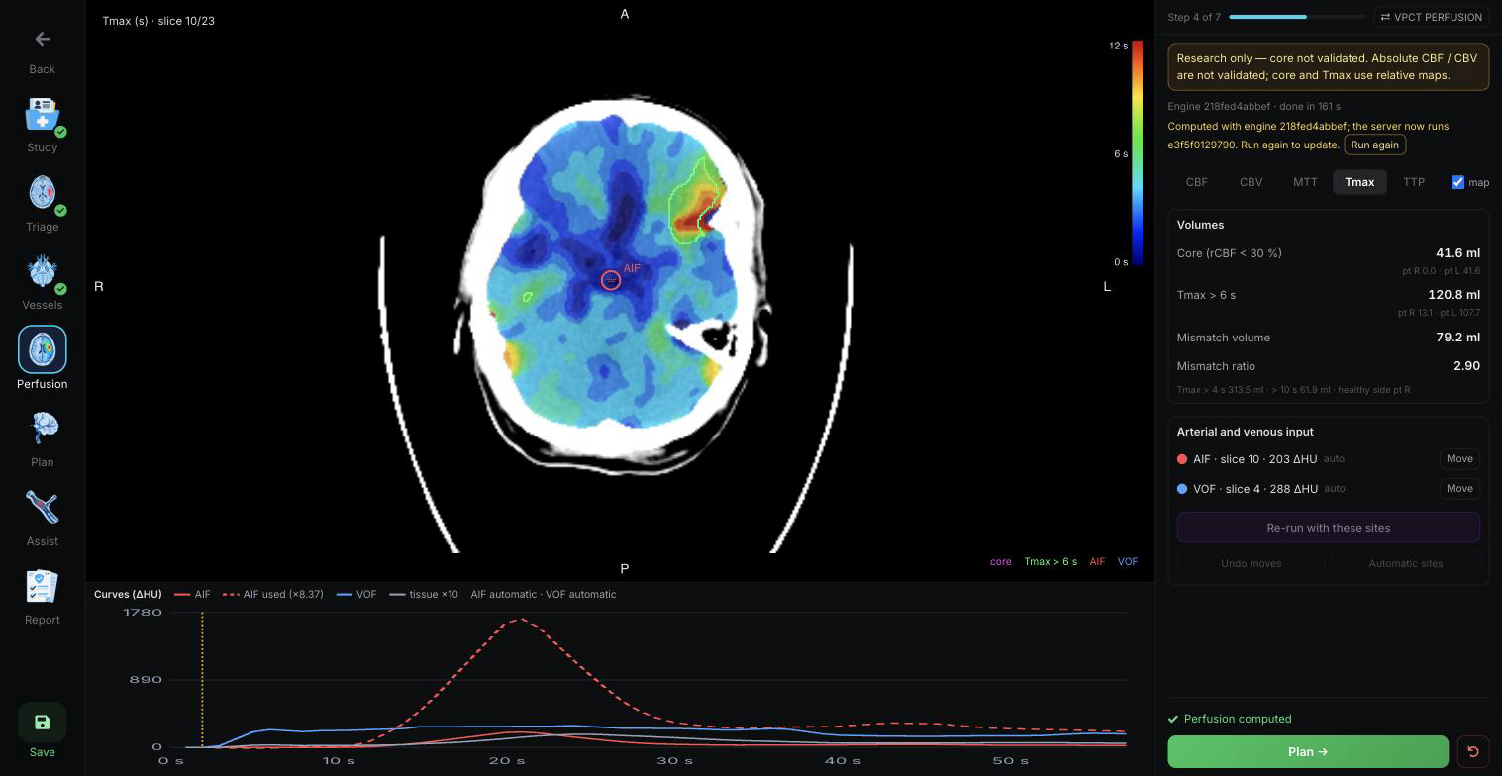Switch to the CBV tab
Viewport: 1502px width, 776px height.
point(1251,182)
